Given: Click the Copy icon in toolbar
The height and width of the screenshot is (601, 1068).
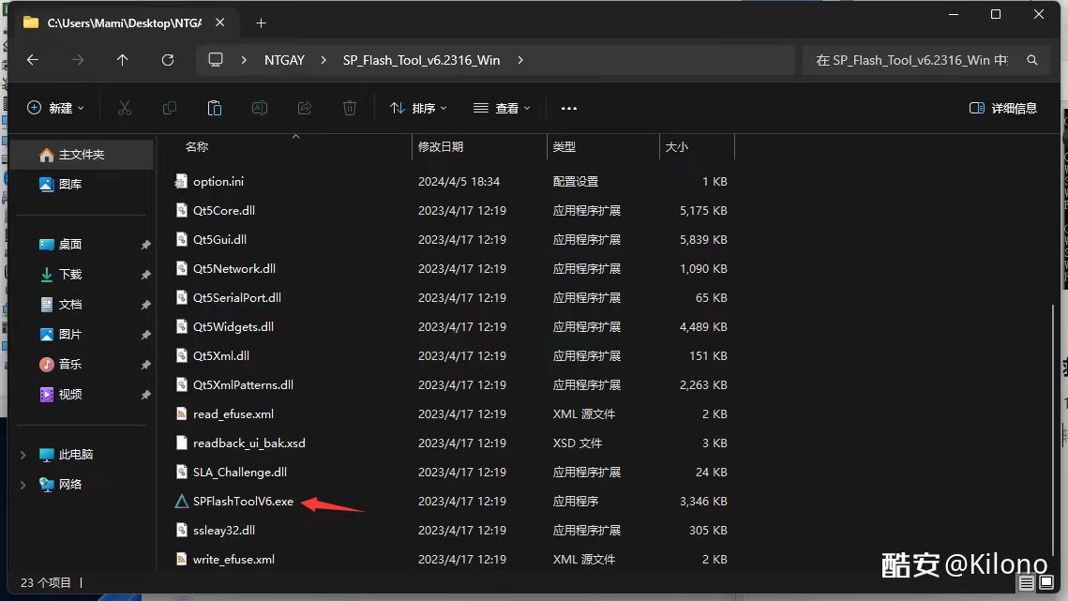Looking at the screenshot, I should (170, 109).
